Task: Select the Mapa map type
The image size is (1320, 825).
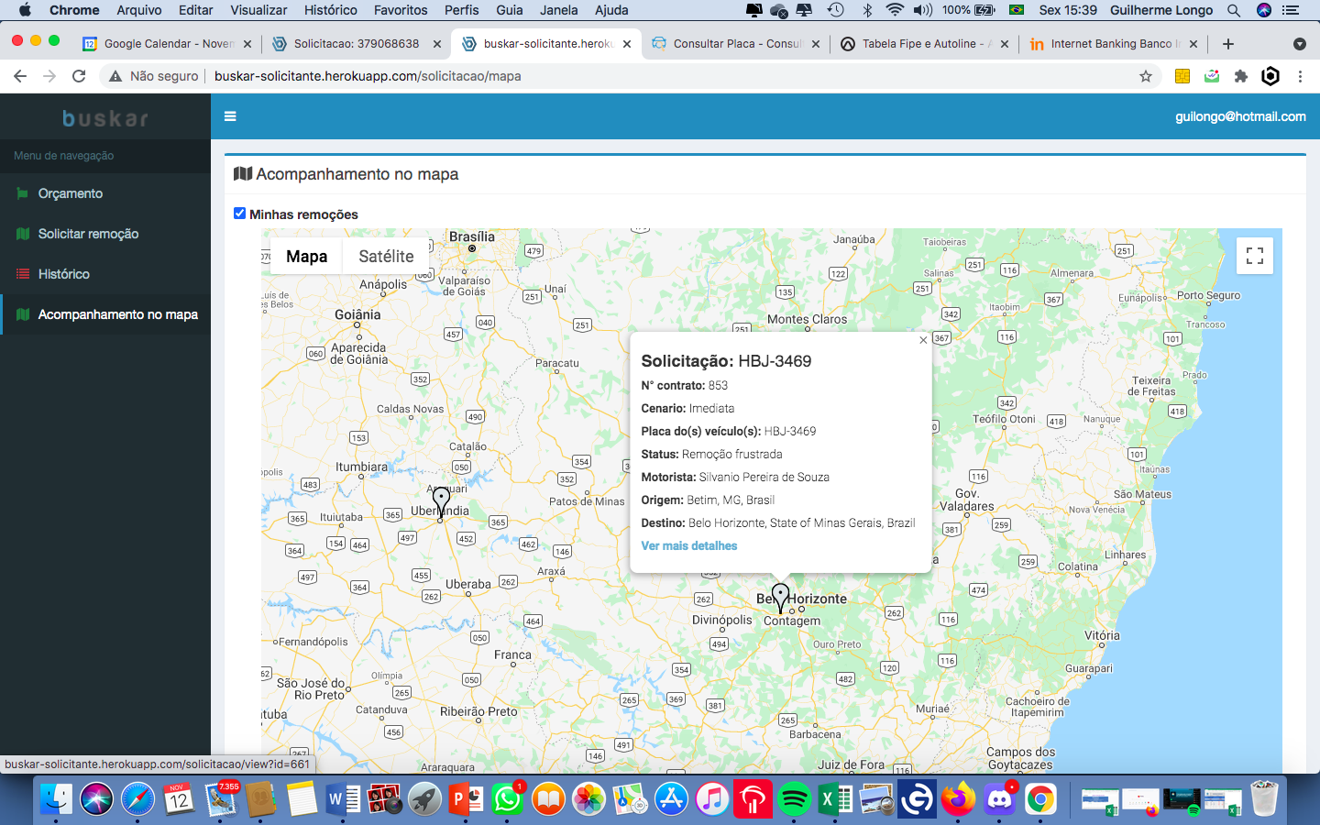Action: 306,257
